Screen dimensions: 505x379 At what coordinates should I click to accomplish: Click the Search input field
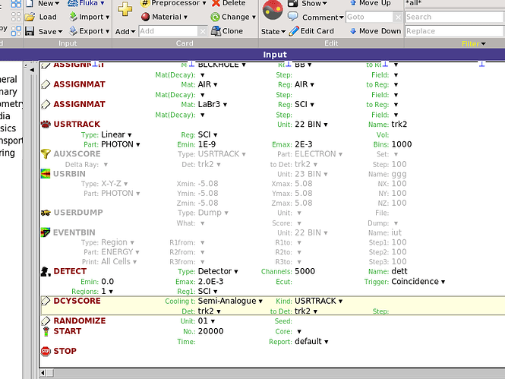pos(453,17)
